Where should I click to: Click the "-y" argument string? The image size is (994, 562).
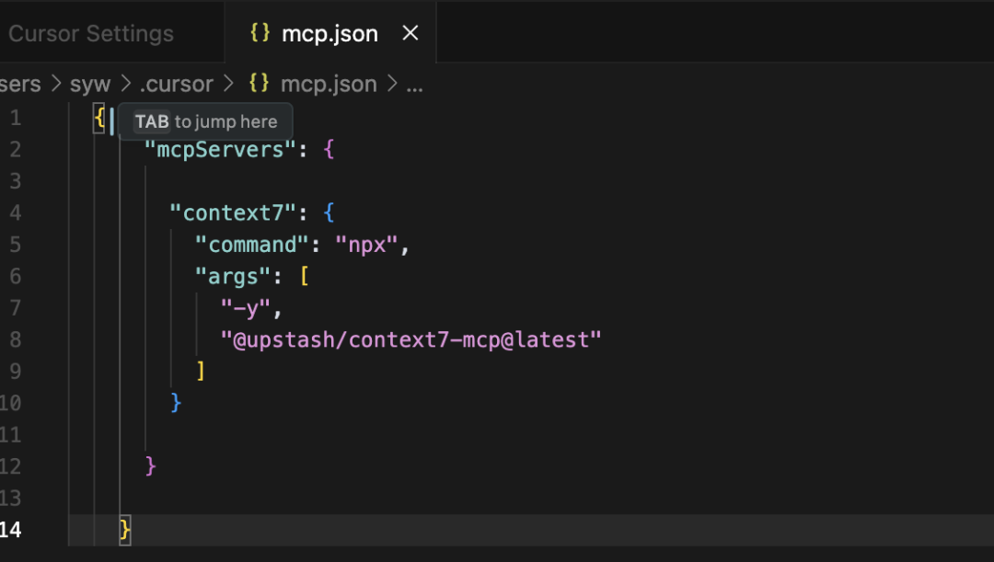coord(246,308)
